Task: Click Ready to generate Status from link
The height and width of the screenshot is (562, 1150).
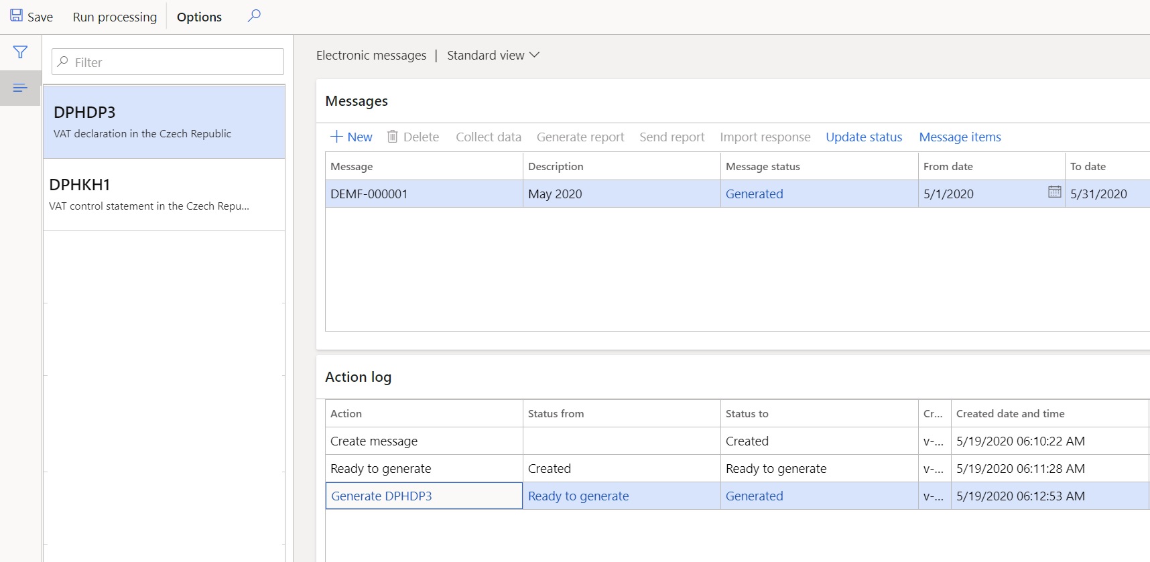Action: pos(578,496)
